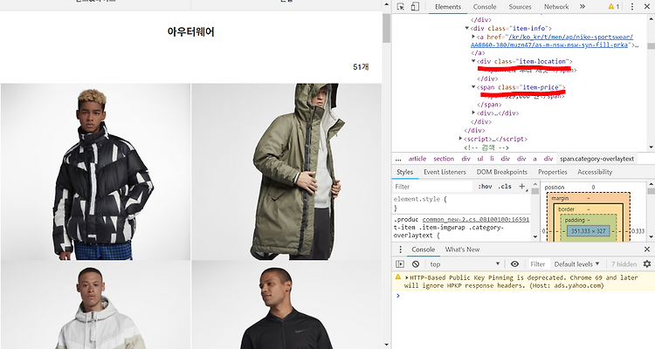This screenshot has height=349, width=655.
Task: Open the olive green parka product
Action: click(286, 172)
